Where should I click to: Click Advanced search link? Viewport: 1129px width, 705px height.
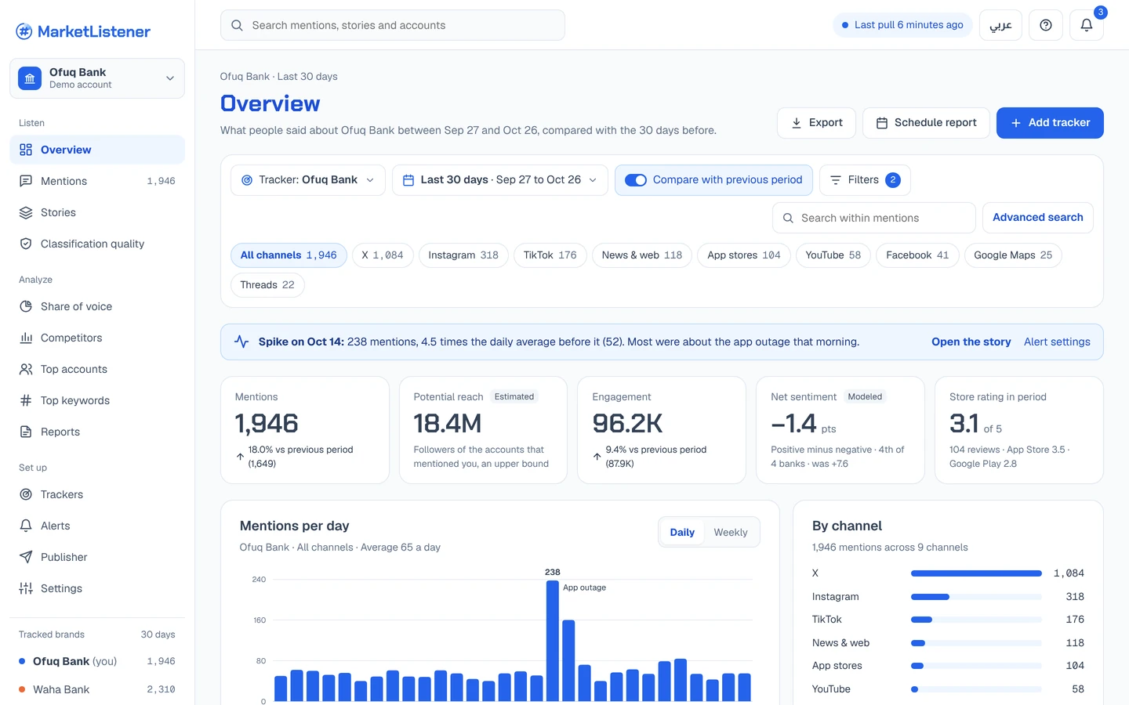[x=1038, y=218]
